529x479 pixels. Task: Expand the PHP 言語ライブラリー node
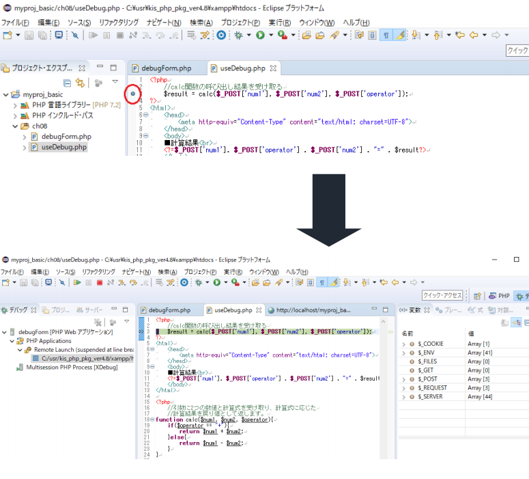(x=15, y=105)
